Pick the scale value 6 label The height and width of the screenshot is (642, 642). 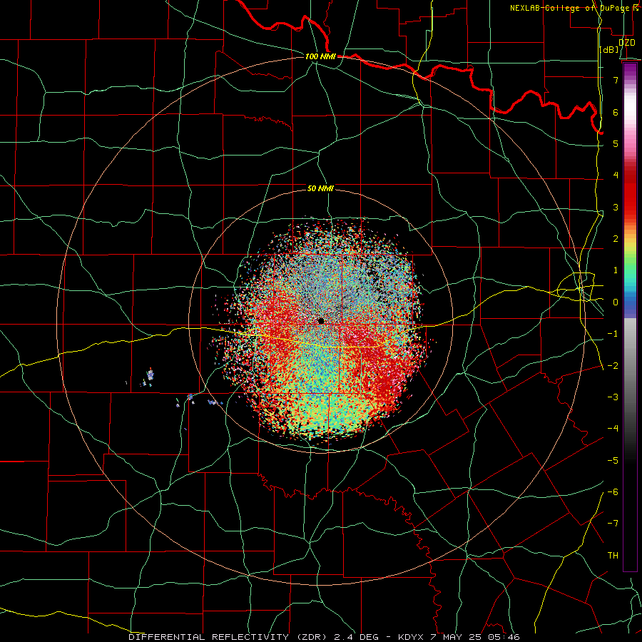(x=616, y=112)
